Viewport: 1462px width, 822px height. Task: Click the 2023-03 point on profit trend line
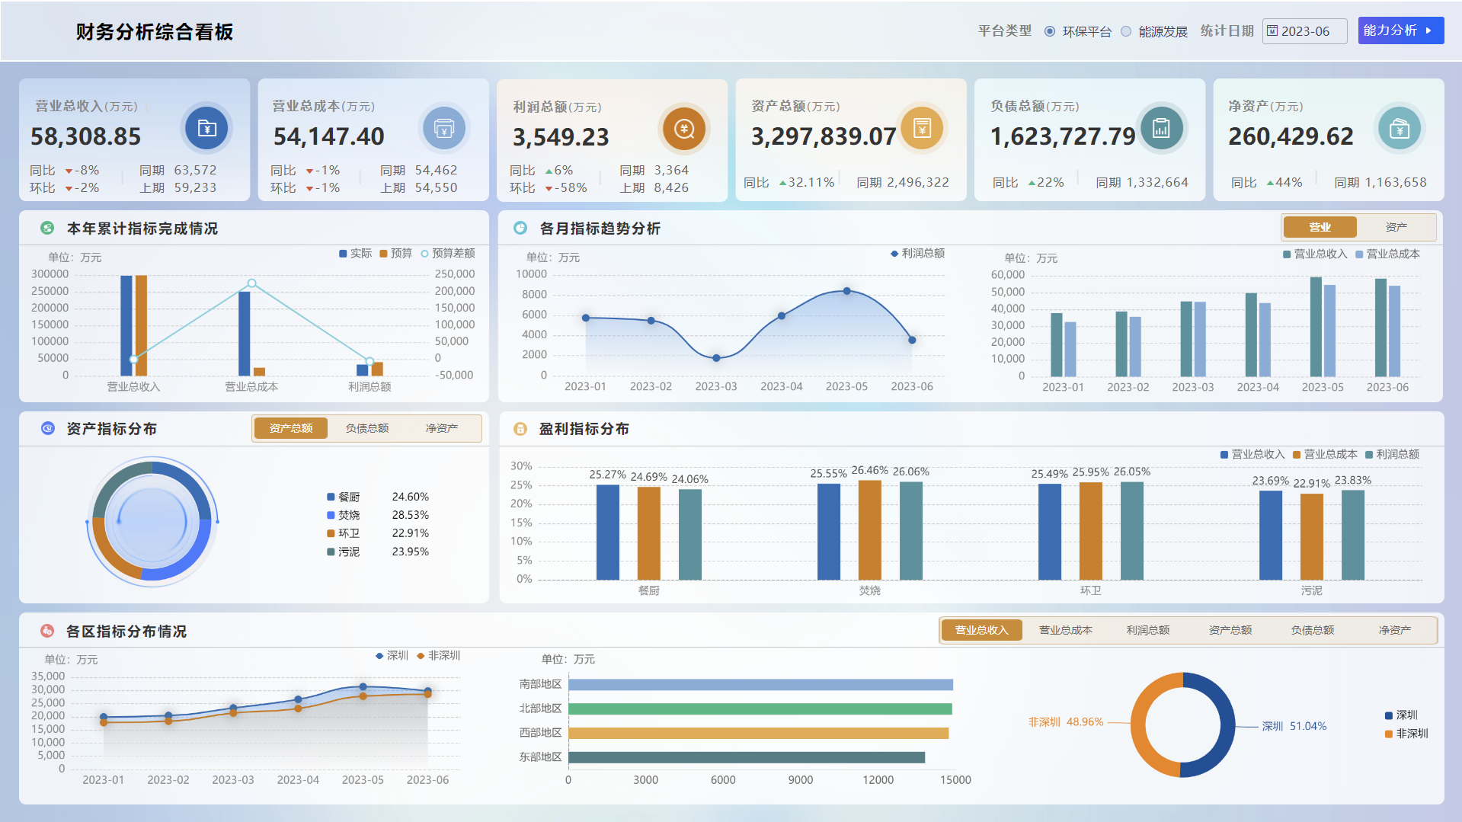(716, 358)
